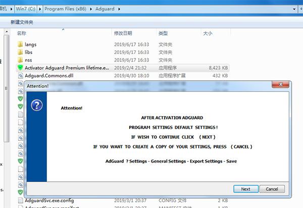Select the Activator Adguard Premium shield icon
This screenshot has height=208, width=303.
[x=20, y=68]
